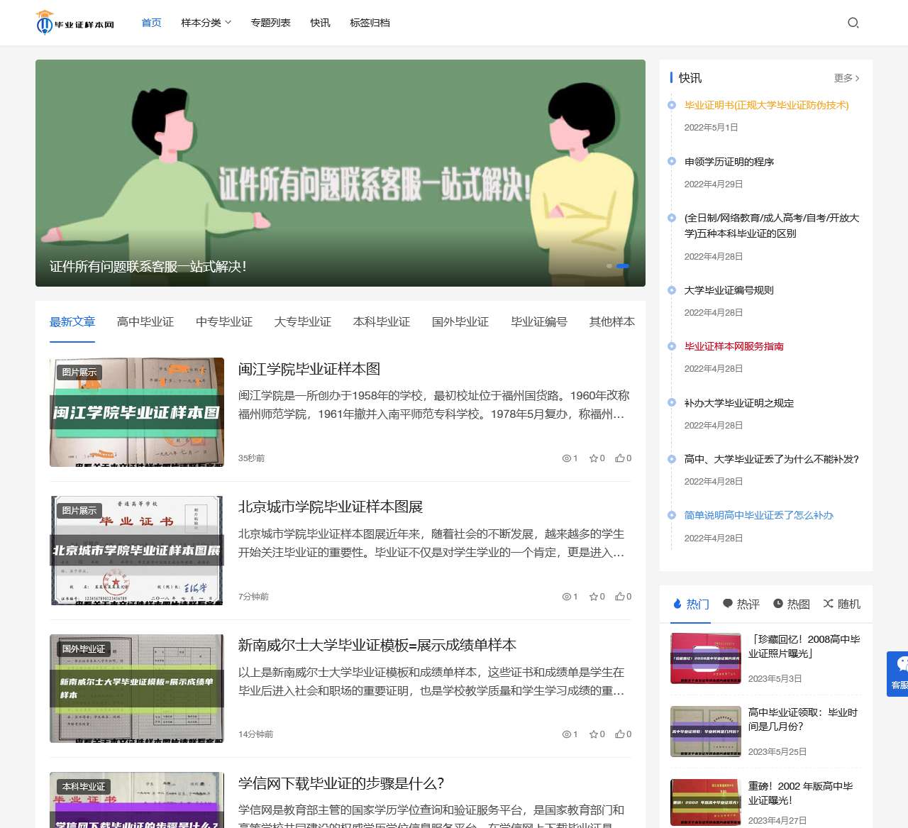Screen dimensions: 908x828
Task: Click the star icon on 闽江学院毕业证样本图
Action: (x=594, y=458)
